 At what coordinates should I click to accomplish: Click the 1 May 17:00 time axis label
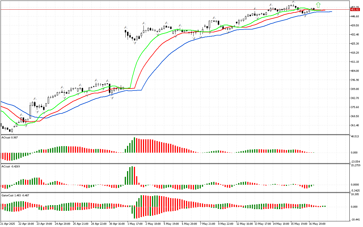pyautogui.click(x=134, y=224)
